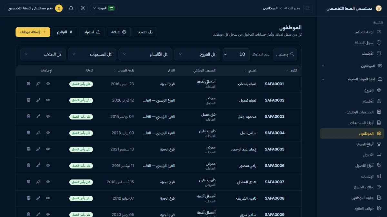
Task: Click the بحث search input field
Action: (285, 54)
